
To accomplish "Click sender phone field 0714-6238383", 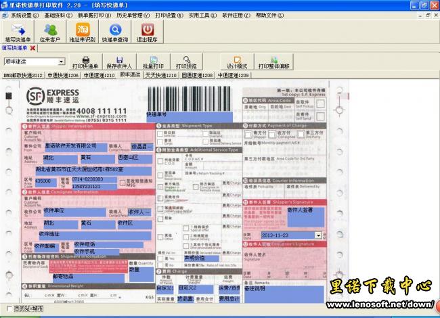I will (94, 179).
